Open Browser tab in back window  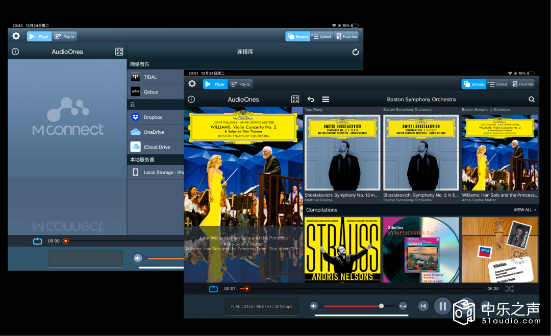298,36
